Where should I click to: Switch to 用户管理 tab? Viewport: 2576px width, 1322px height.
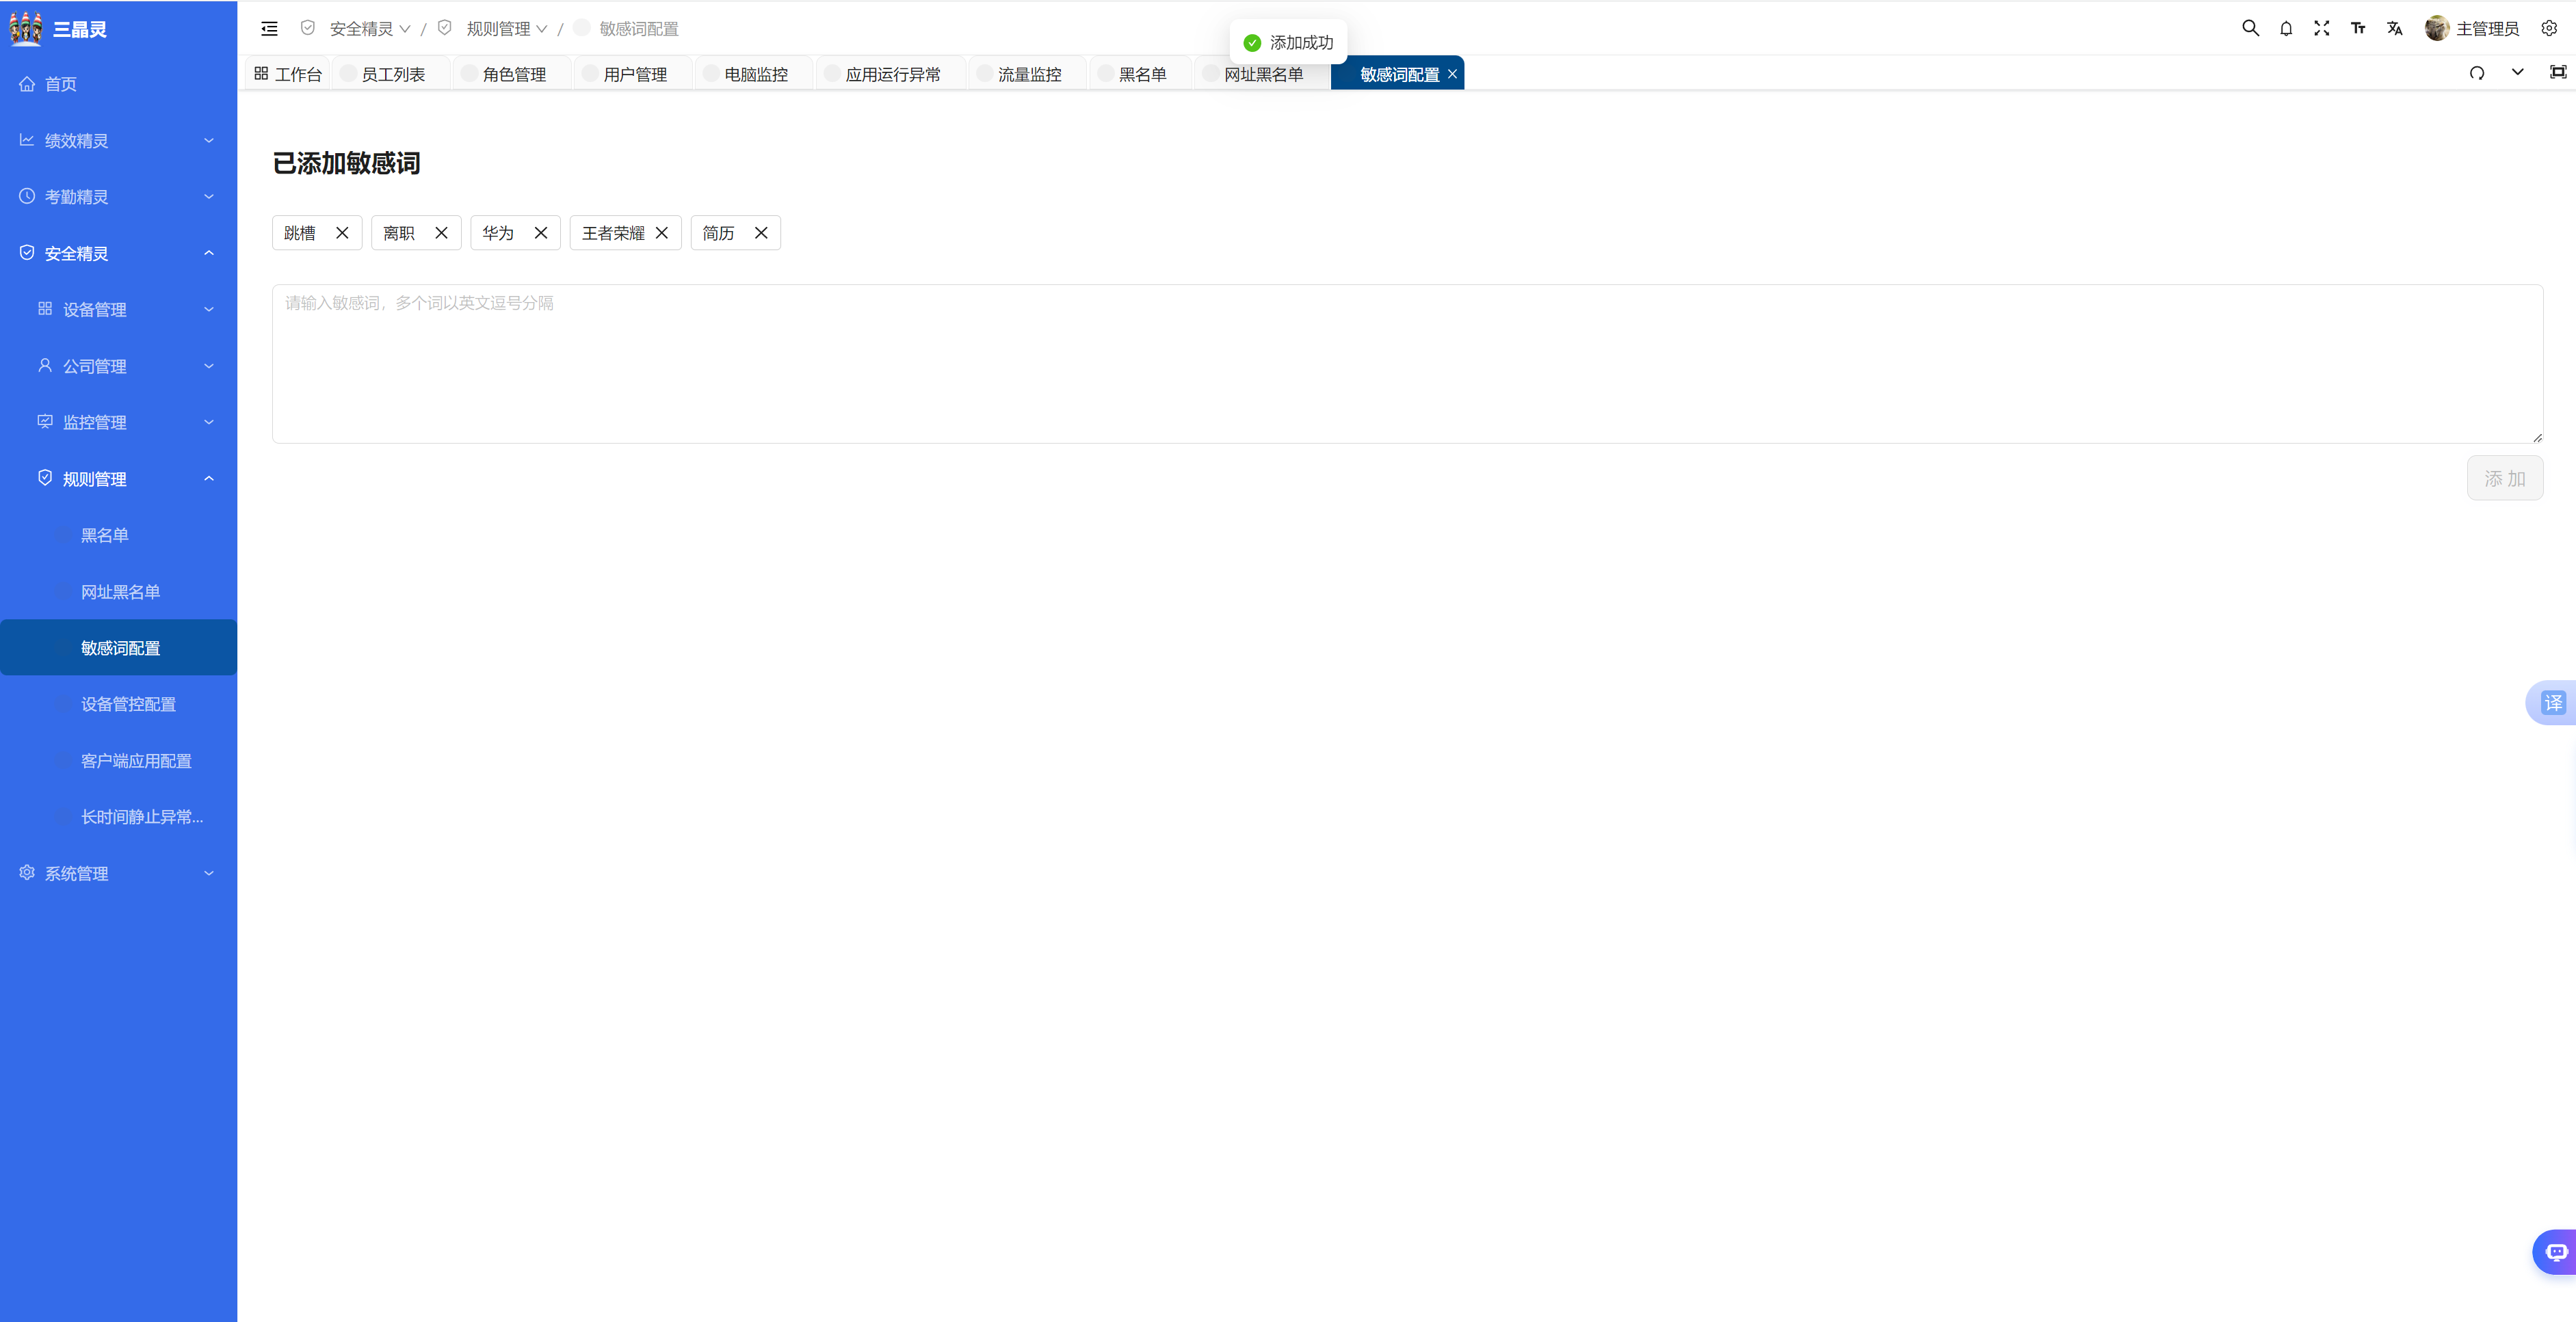[x=634, y=74]
